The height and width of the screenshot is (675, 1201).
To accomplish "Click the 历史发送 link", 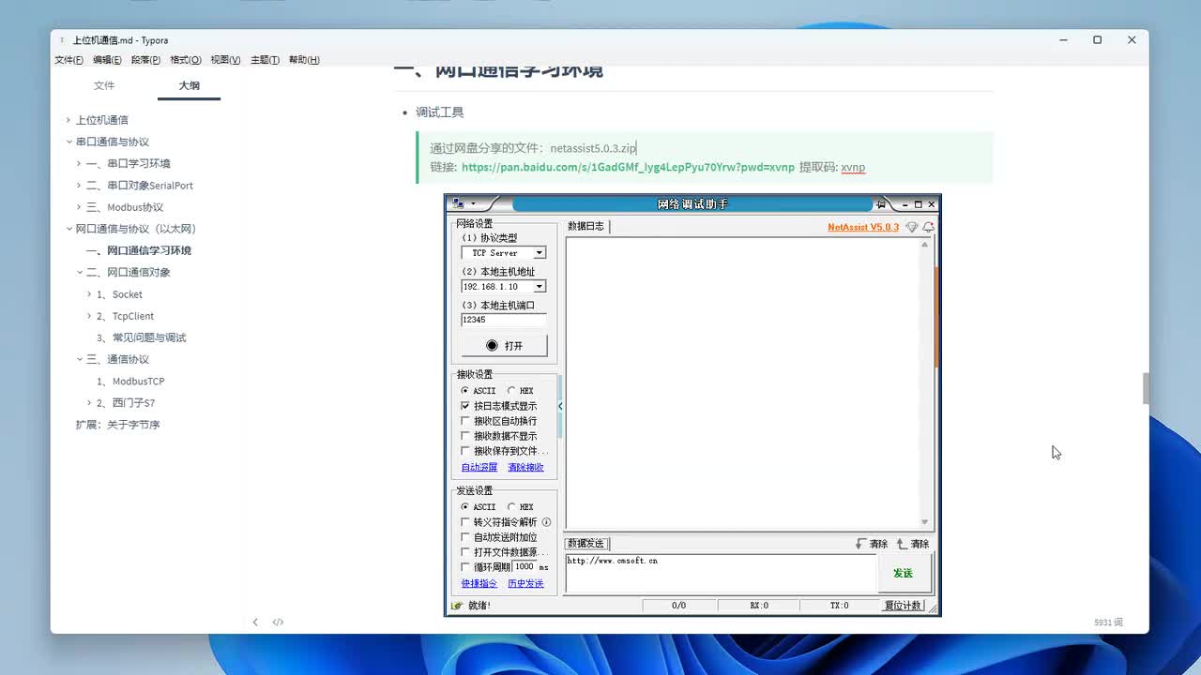I will pyautogui.click(x=525, y=583).
